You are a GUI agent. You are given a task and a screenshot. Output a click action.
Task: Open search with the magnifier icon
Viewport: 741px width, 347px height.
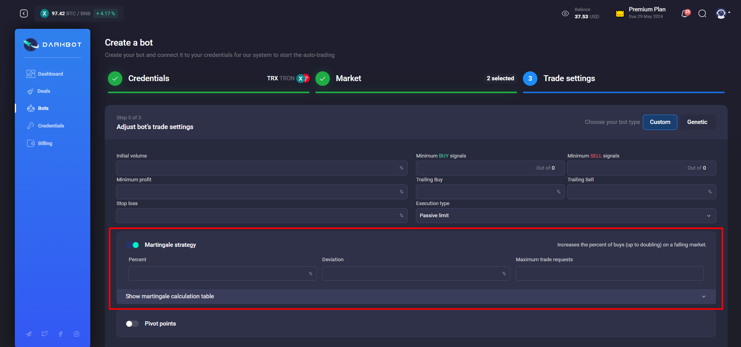pos(702,14)
